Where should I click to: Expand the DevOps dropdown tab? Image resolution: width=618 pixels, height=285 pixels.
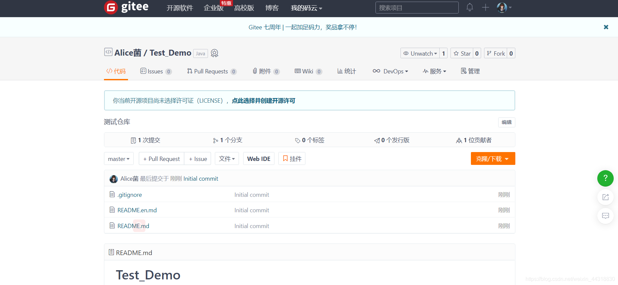[x=390, y=71]
